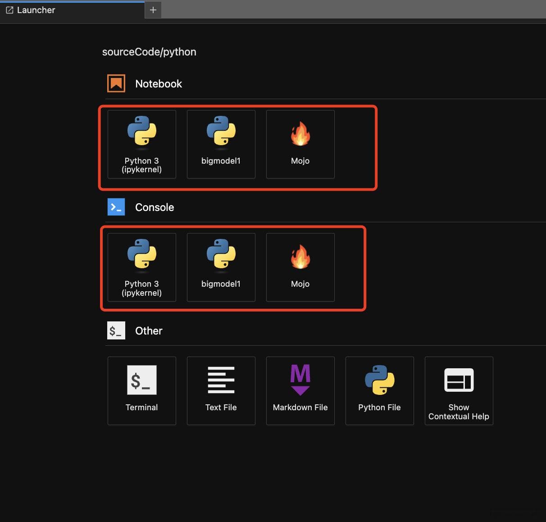Open a bigmodel1 console
The image size is (546, 522).
tap(221, 267)
